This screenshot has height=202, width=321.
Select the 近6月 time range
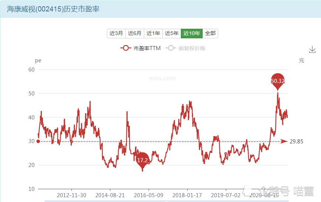135,34
